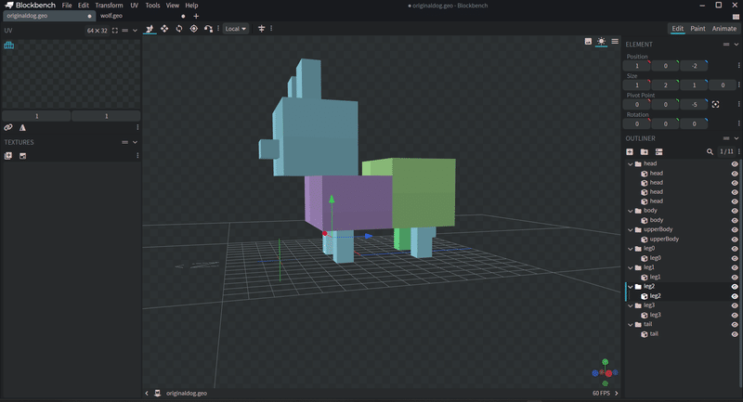Click the Import Texture icon in Textures panel
Image resolution: width=743 pixels, height=402 pixels.
point(8,156)
